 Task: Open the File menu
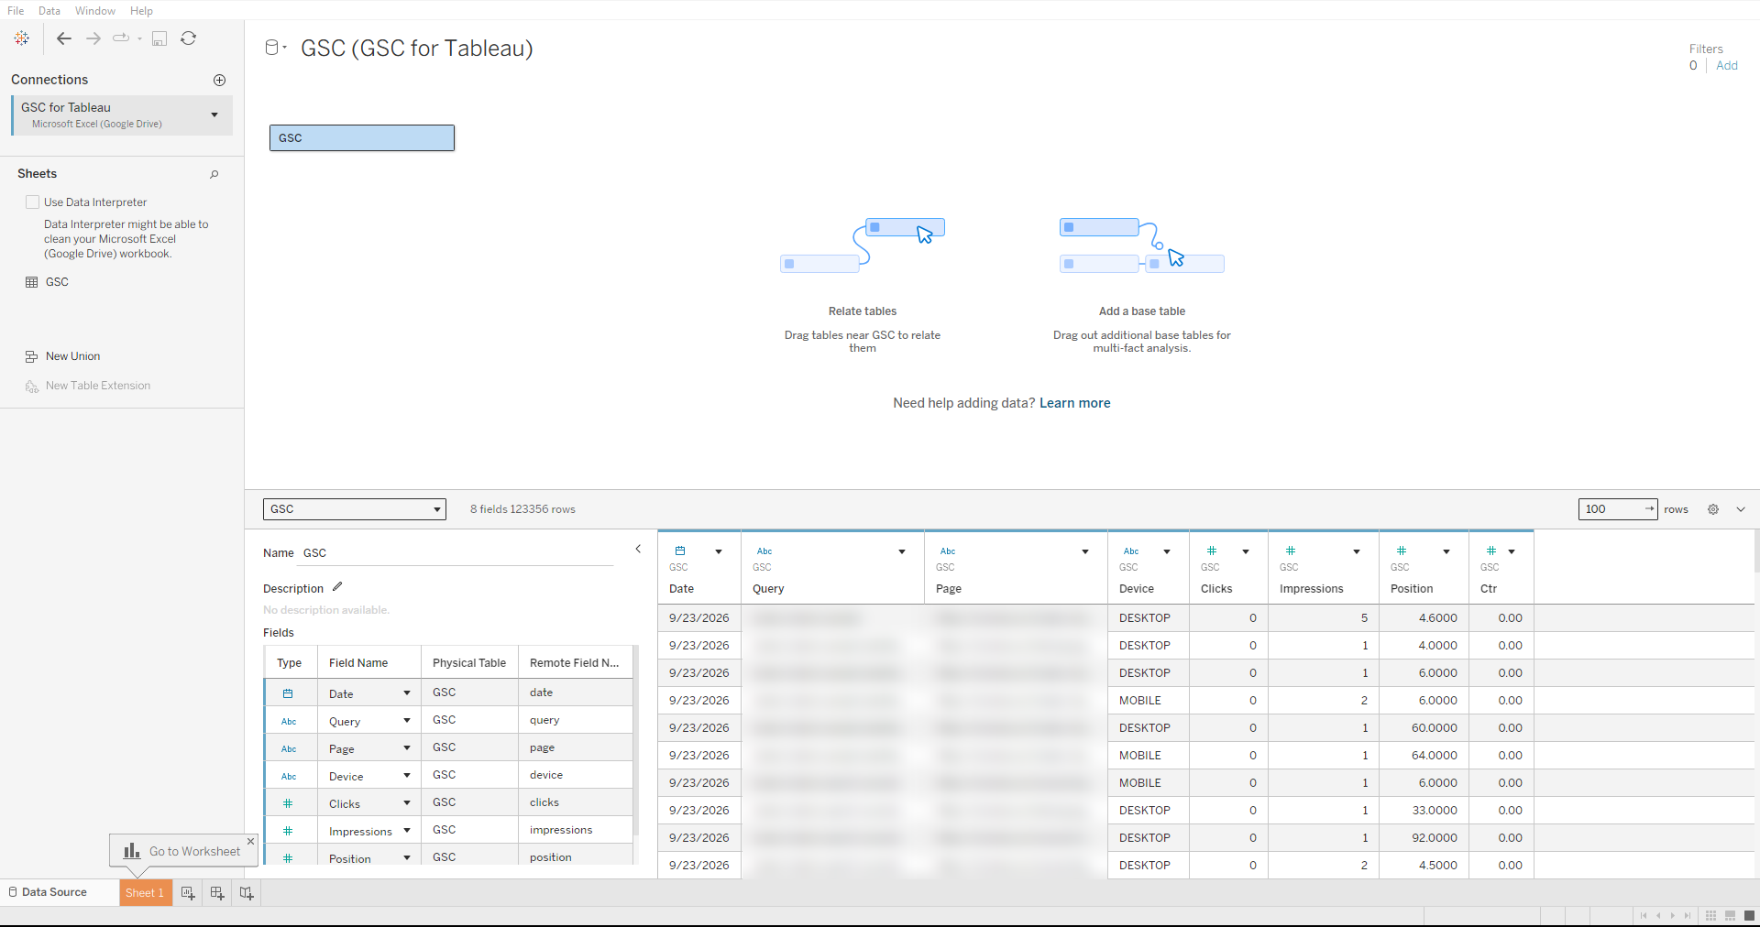(x=16, y=11)
